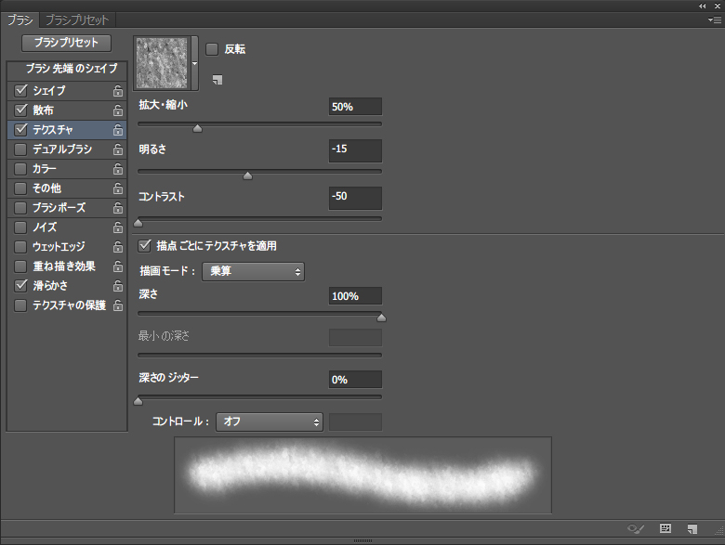Uncheck the テクスチャ checkbox
The height and width of the screenshot is (545, 725).
click(x=20, y=130)
